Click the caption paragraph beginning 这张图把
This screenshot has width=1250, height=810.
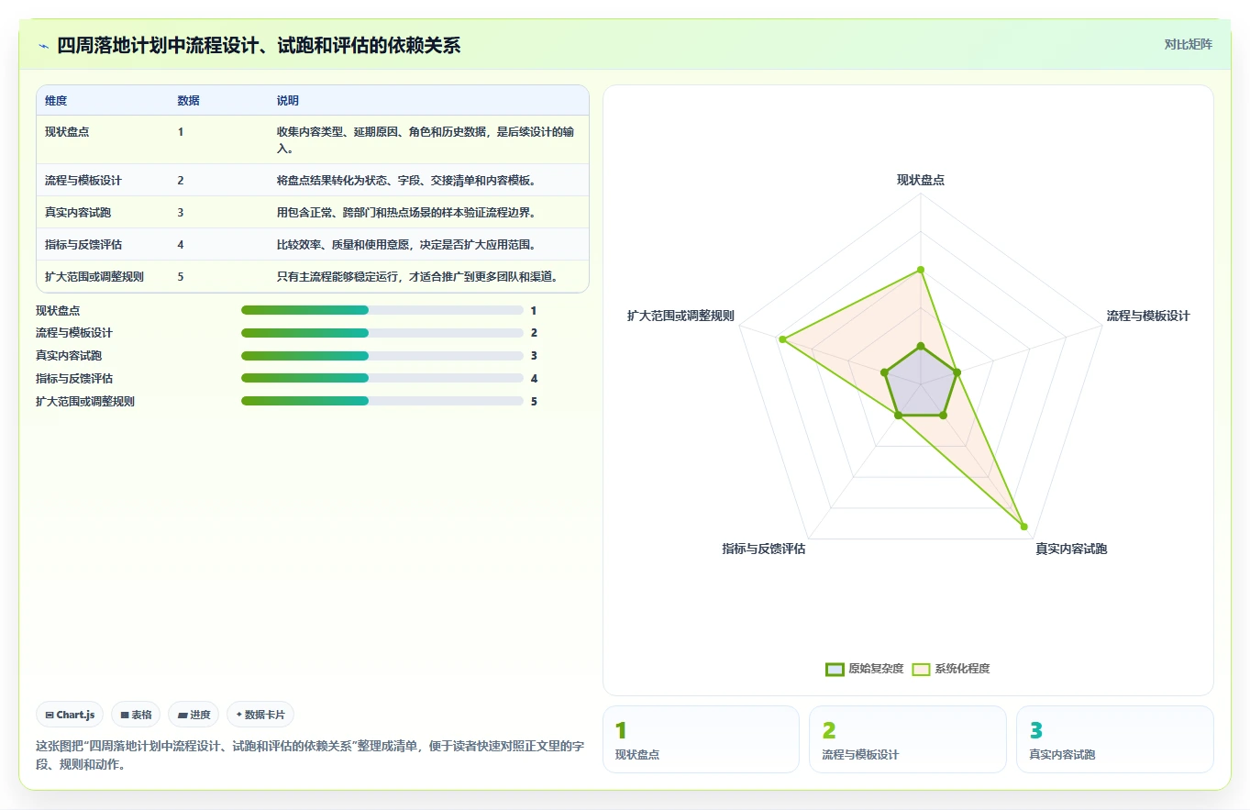click(310, 754)
